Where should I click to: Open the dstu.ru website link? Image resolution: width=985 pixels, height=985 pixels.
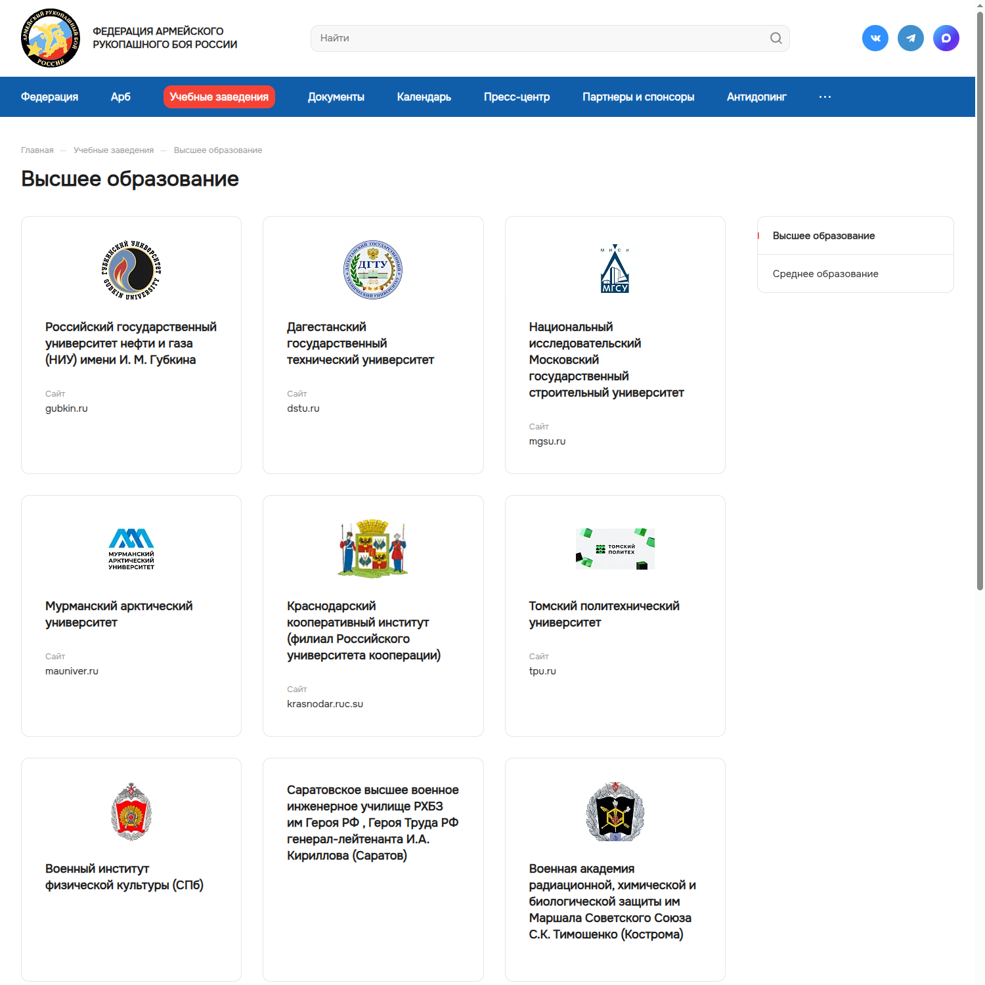coord(303,408)
